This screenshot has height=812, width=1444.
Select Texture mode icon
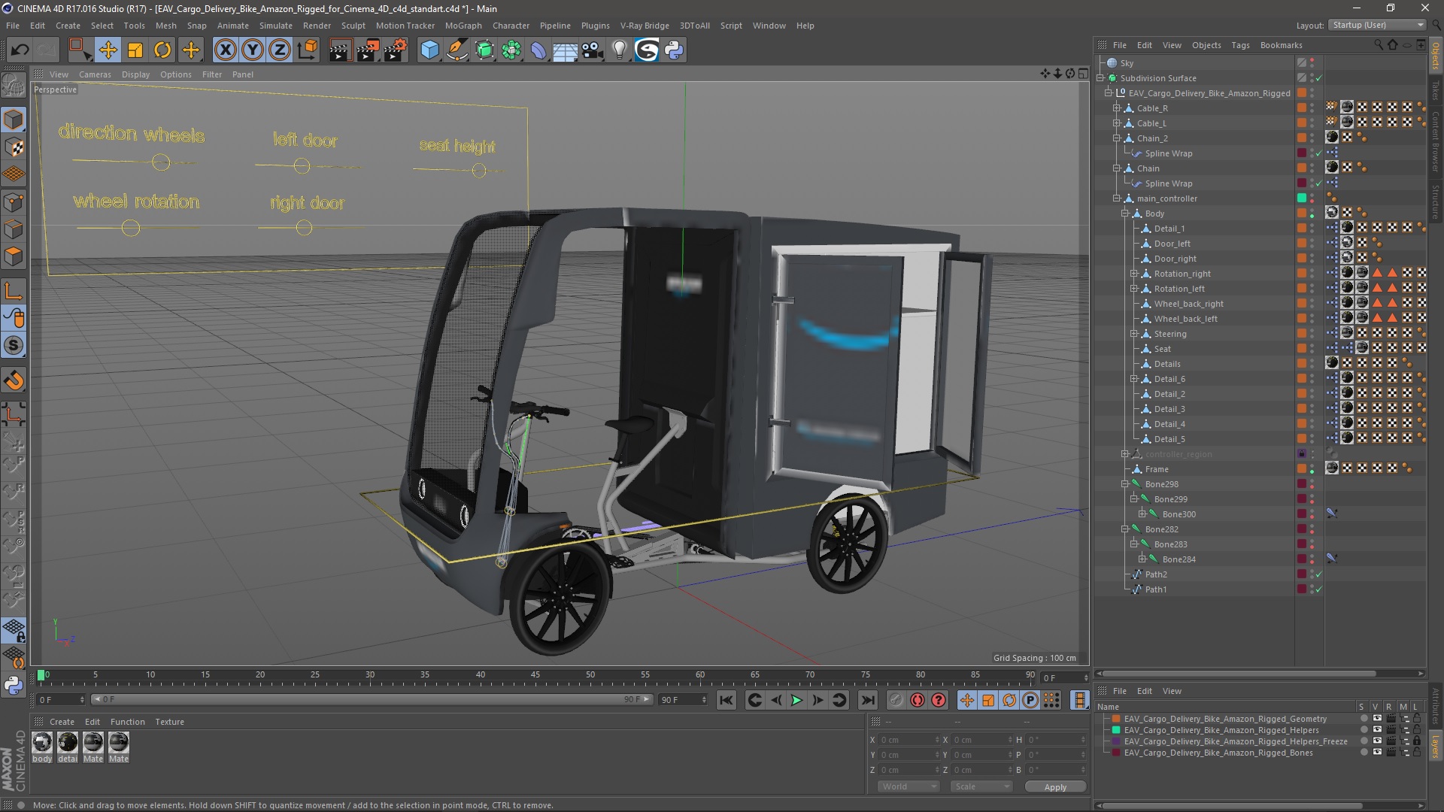[14, 147]
